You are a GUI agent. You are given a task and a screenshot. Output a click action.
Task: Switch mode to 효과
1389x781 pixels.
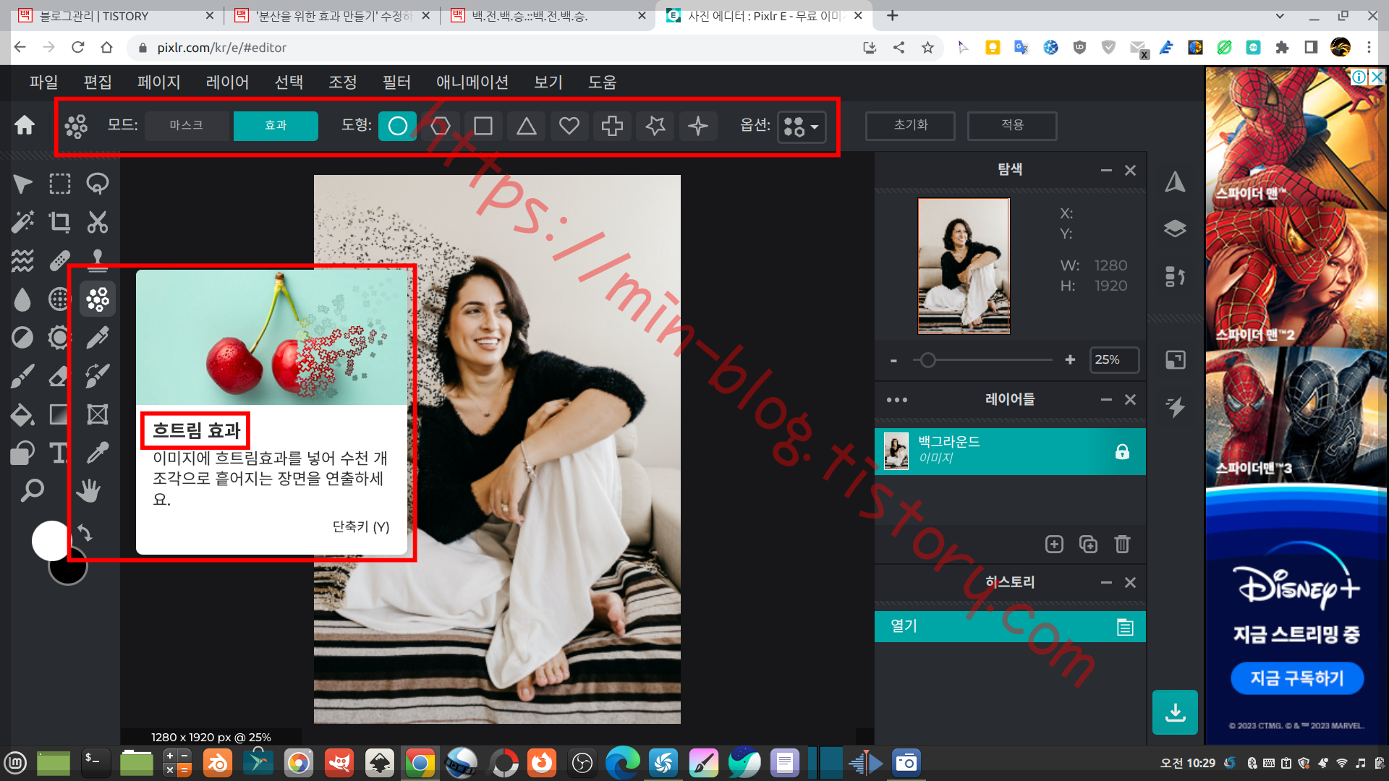click(x=276, y=126)
